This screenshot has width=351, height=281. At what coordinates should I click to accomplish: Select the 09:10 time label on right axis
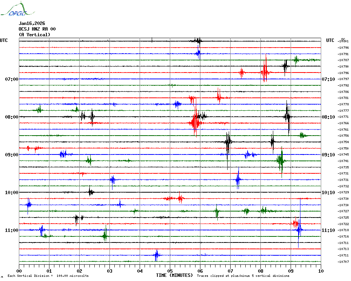click(x=328, y=155)
